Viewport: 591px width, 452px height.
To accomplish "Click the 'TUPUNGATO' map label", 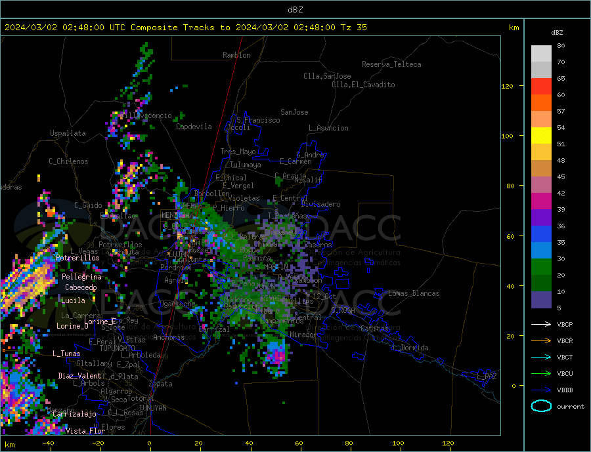I will click(x=117, y=348).
